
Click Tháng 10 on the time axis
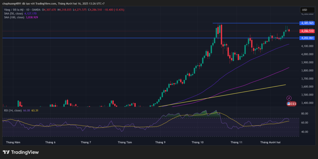[198, 142]
